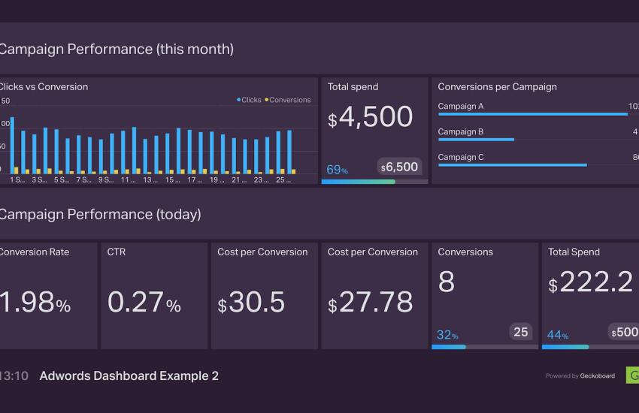
Task: Click the Campaign Performance (this month) heading
Action: click(117, 50)
